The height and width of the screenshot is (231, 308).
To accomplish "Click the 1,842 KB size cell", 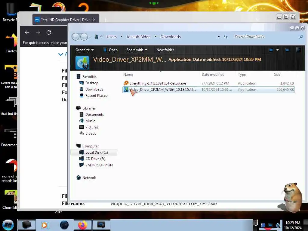I will [287, 83].
